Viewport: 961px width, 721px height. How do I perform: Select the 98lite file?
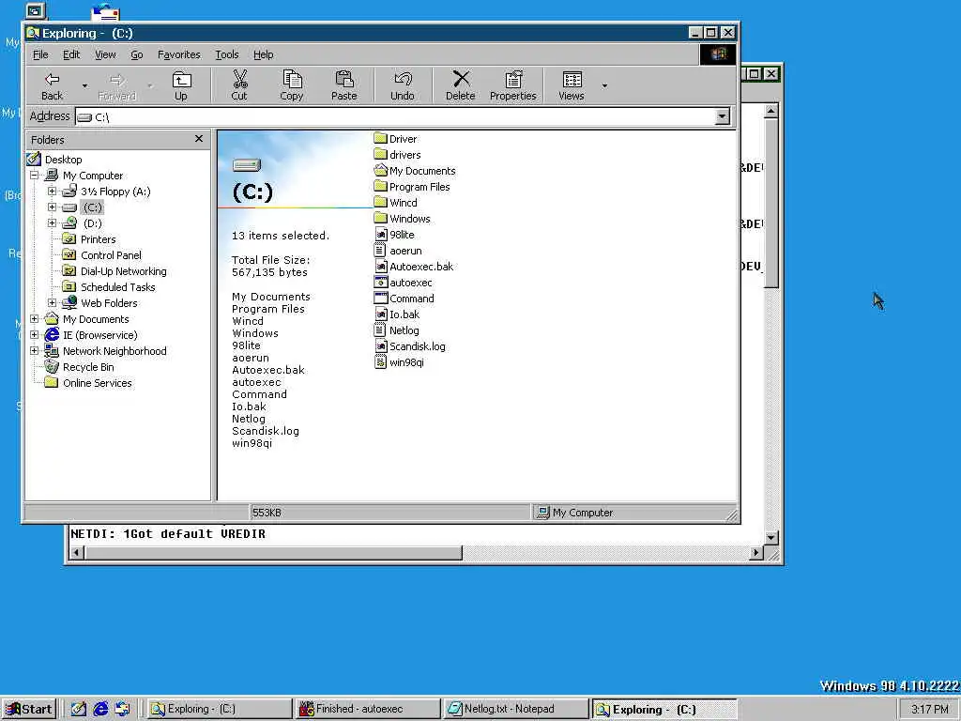[394, 234]
